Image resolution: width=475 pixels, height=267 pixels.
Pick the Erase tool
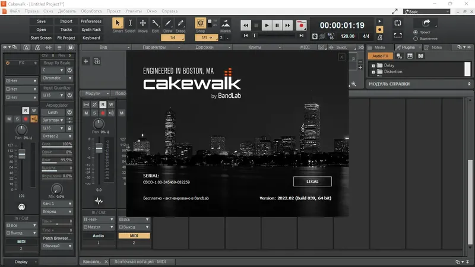[x=180, y=23]
